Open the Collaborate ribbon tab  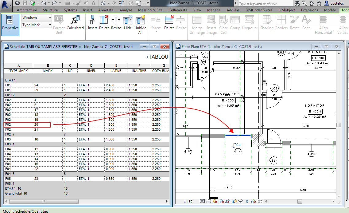pos(178,10)
